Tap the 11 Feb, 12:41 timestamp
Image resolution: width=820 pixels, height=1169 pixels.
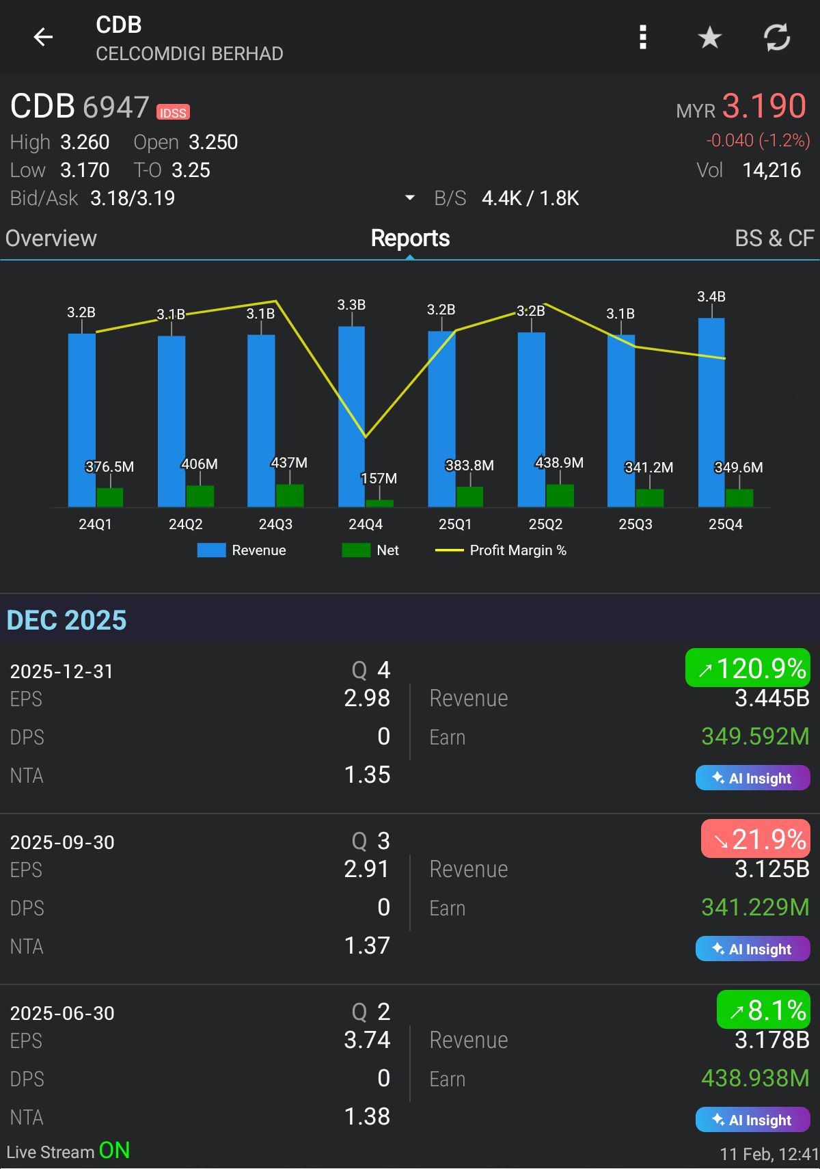[x=769, y=1155]
